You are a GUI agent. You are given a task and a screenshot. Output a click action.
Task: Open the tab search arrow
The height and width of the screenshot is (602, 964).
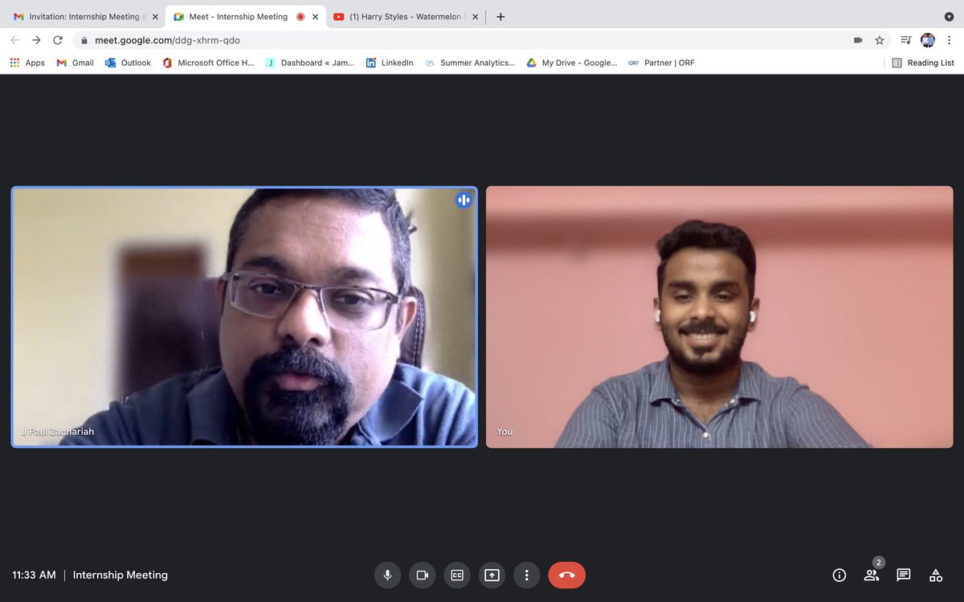(x=949, y=17)
